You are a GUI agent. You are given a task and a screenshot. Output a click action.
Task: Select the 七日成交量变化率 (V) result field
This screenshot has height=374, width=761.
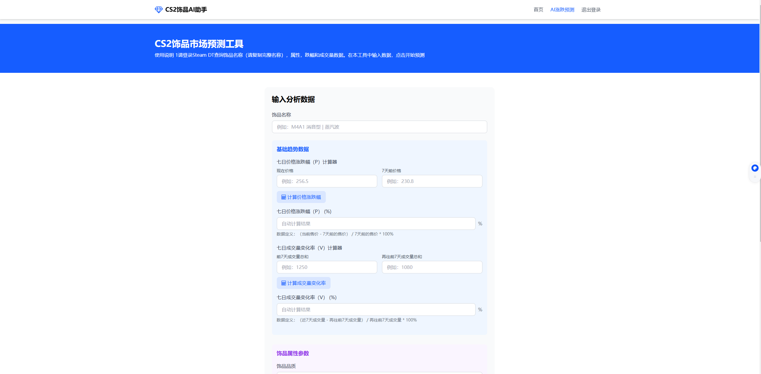376,310
